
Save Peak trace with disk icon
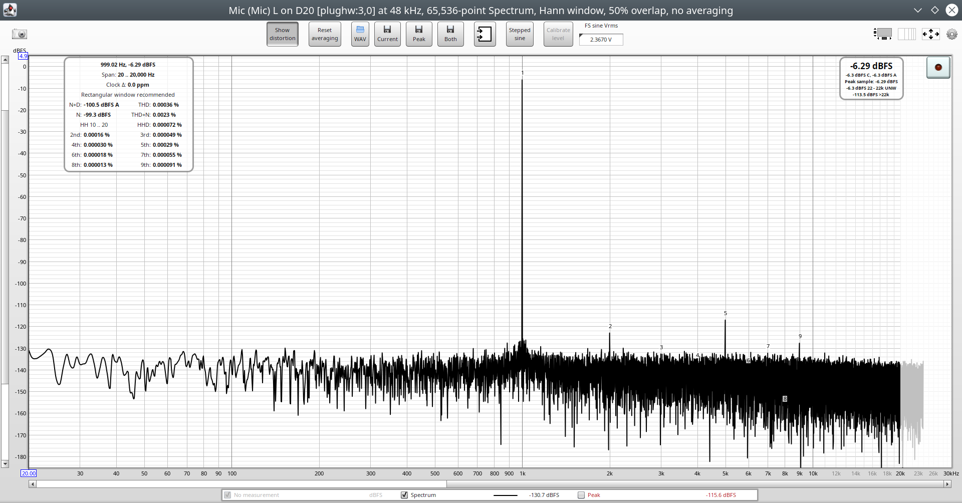419,34
